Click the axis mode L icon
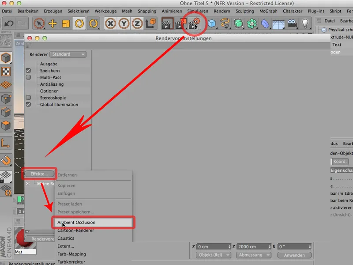The width and height of the screenshot is (353, 265). click(6, 143)
